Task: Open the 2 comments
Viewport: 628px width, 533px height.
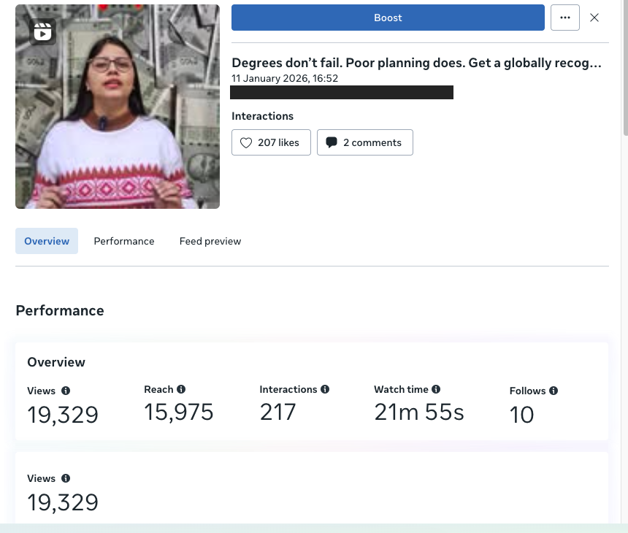Action: pos(365,142)
